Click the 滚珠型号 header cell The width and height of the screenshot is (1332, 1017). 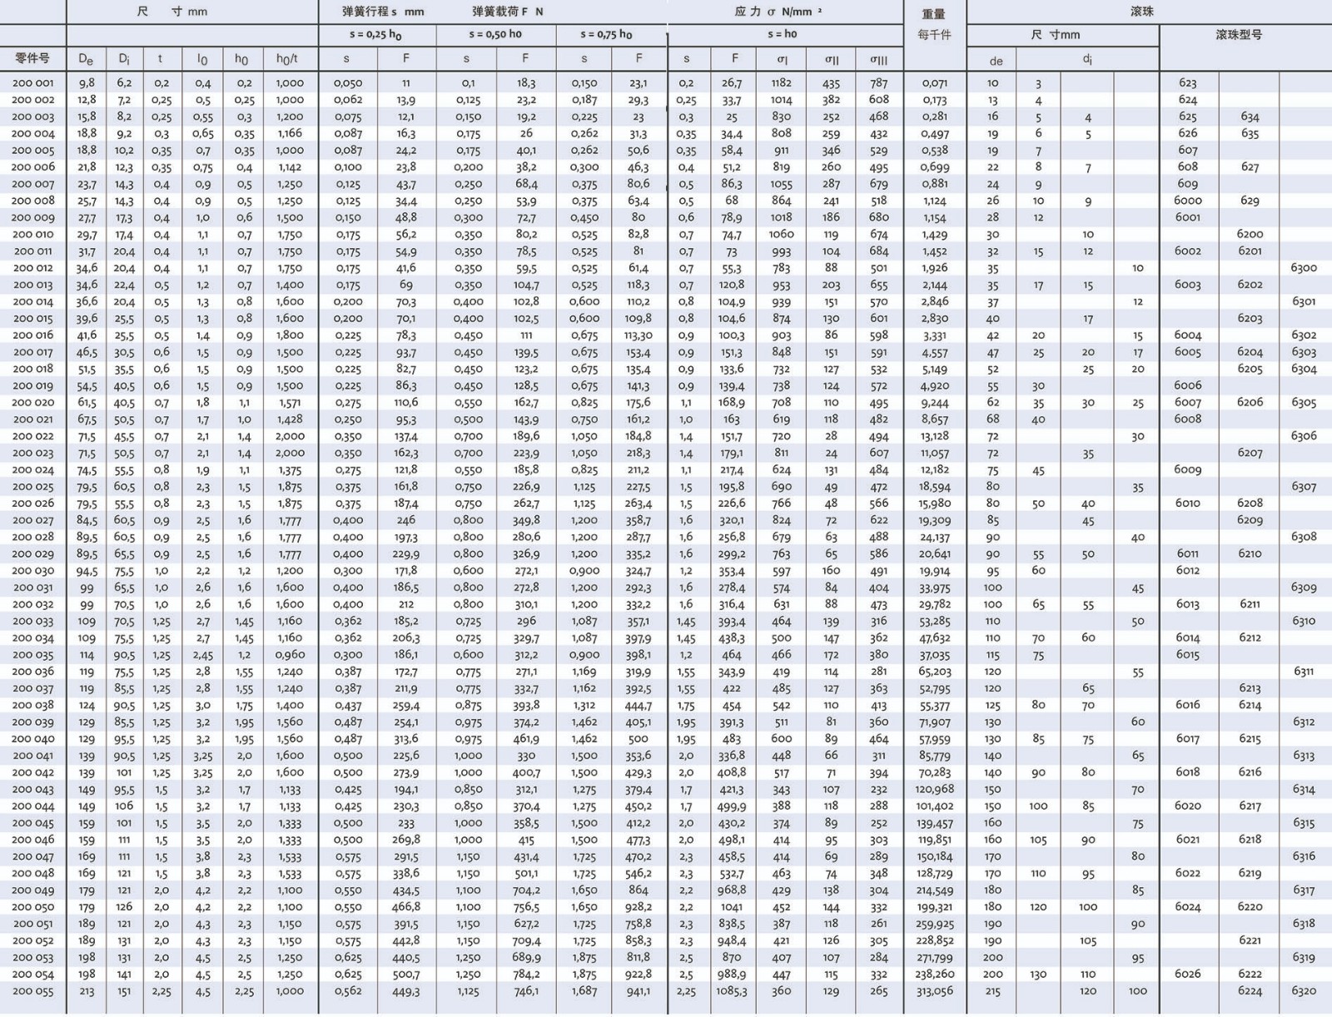[1238, 35]
